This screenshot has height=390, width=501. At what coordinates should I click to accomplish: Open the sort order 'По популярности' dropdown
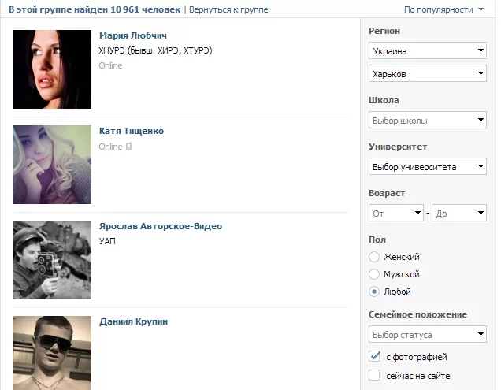pyautogui.click(x=443, y=9)
